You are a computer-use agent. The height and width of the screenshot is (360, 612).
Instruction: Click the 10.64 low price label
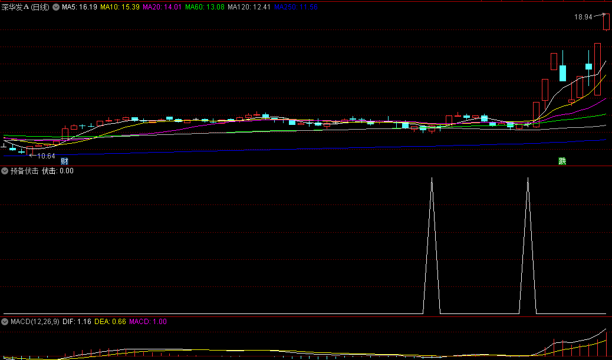[45, 156]
